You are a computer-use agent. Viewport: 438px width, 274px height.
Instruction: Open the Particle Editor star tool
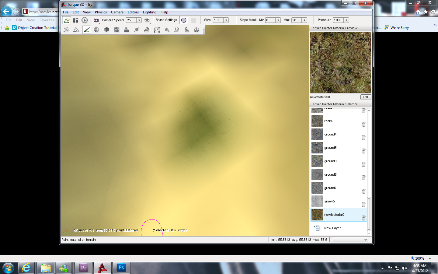point(167,30)
